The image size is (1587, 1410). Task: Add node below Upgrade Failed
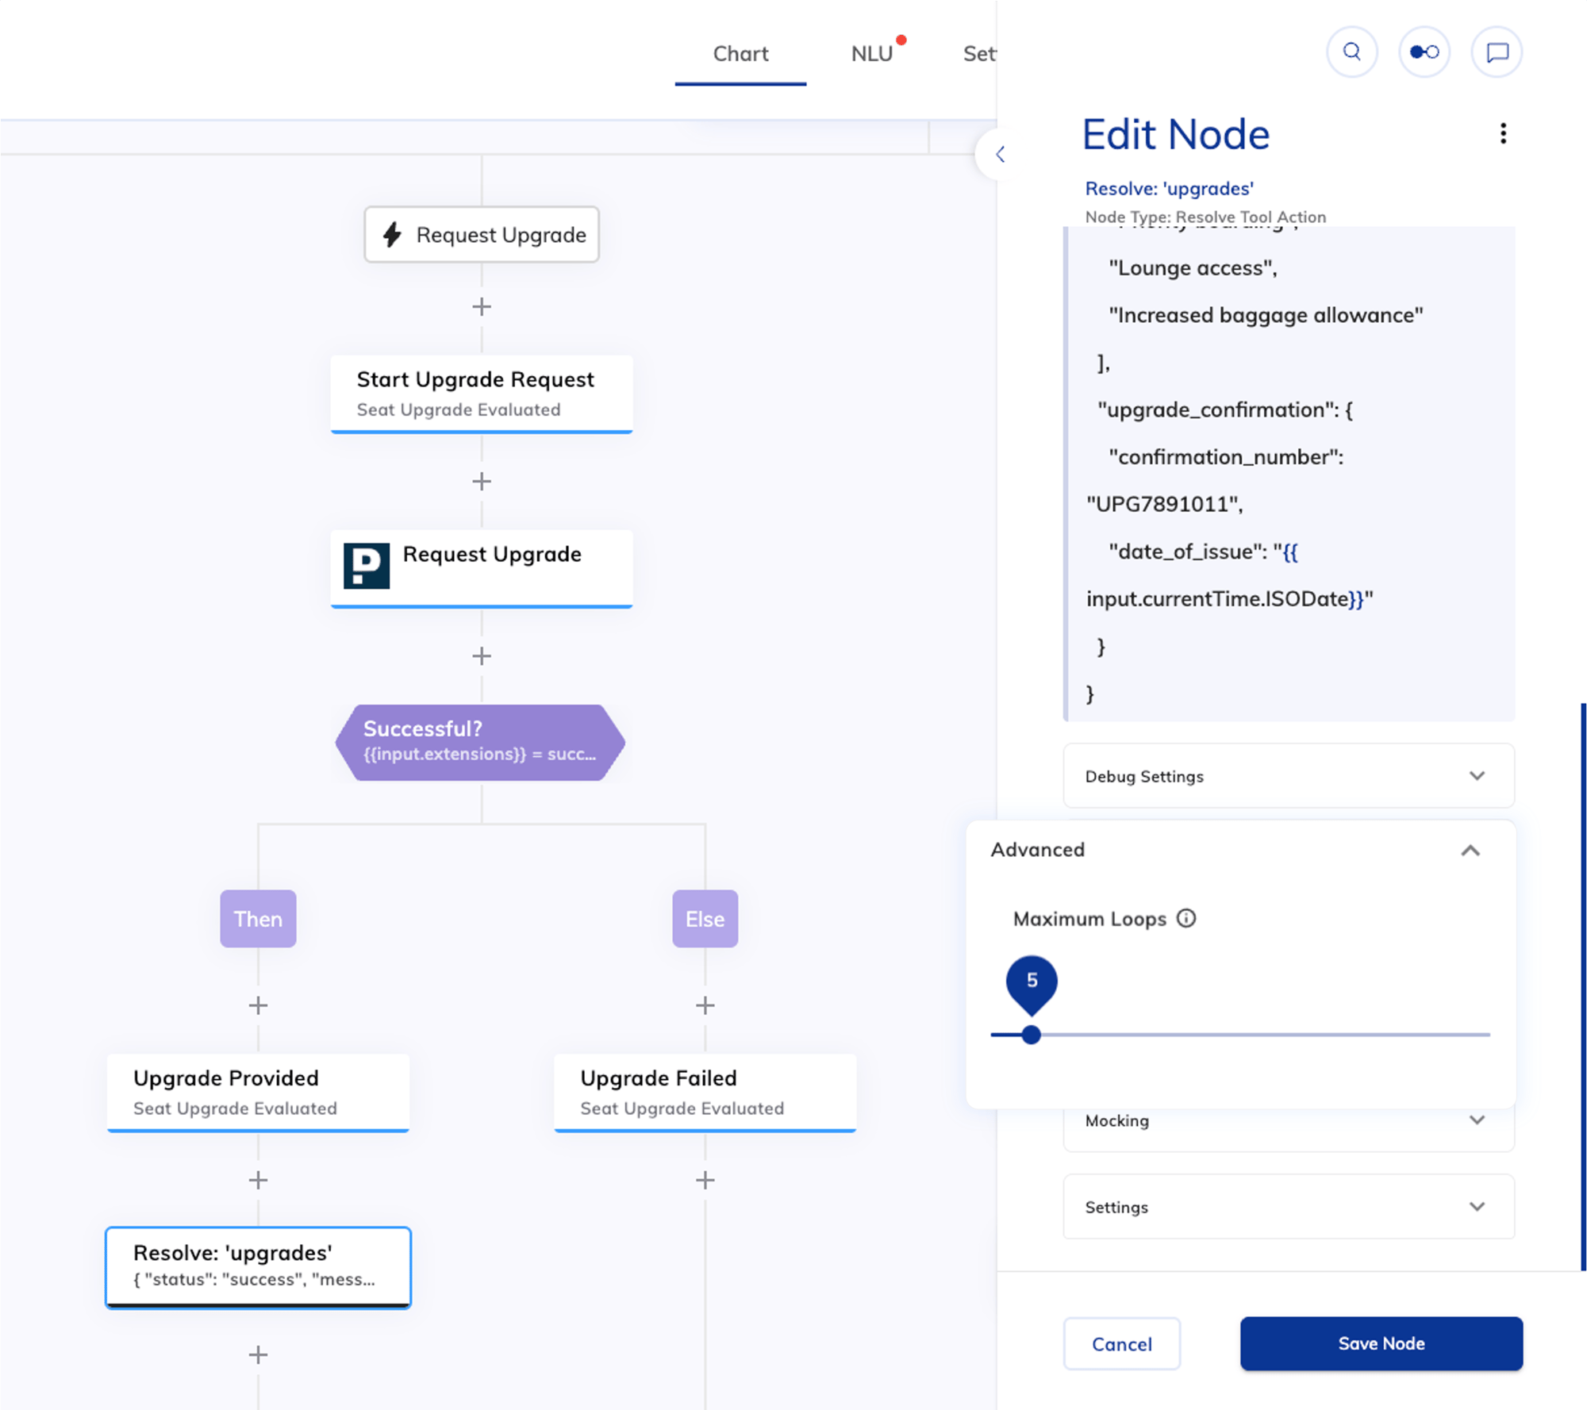click(x=705, y=1180)
